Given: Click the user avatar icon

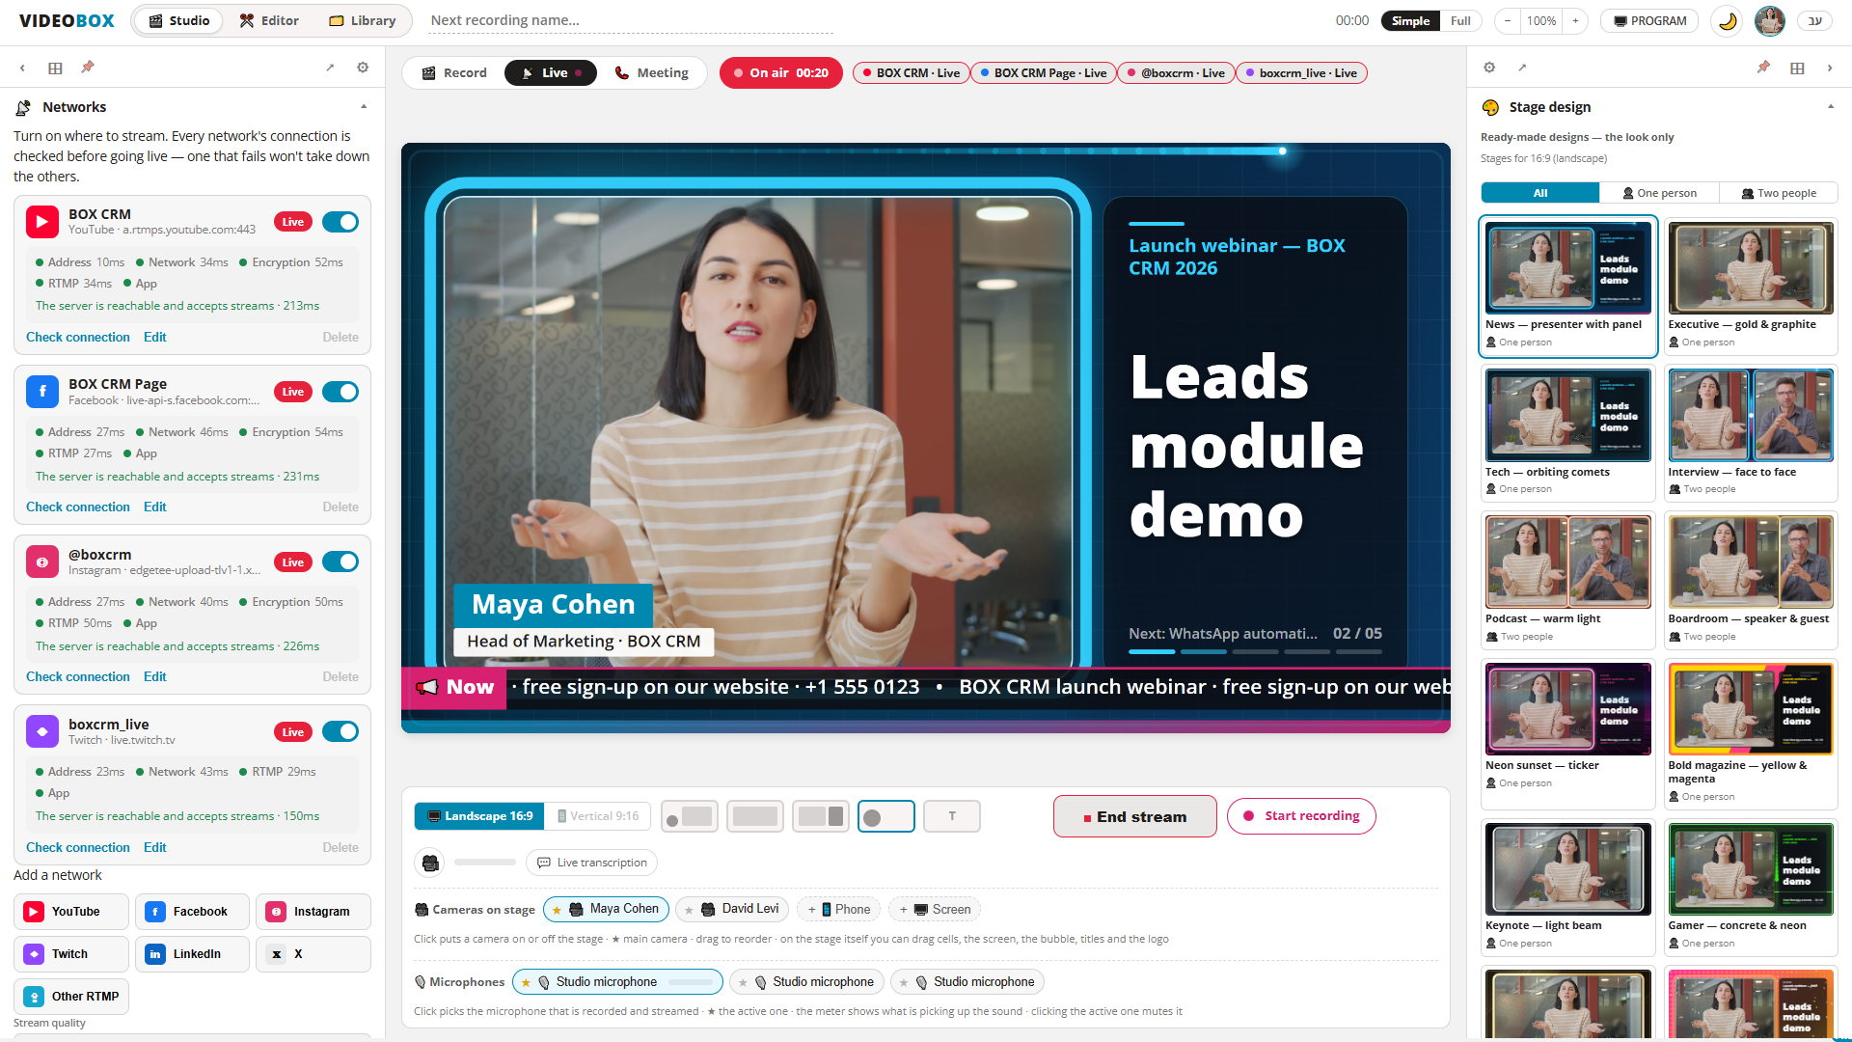Looking at the screenshot, I should [x=1770, y=20].
